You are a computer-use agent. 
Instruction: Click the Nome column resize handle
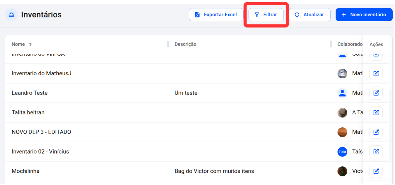(168, 44)
